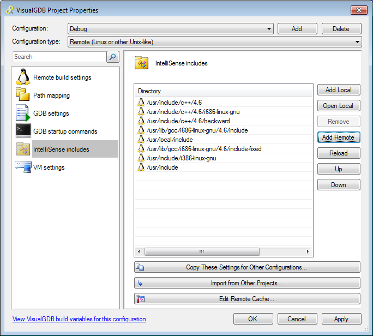Click penguin icon beside the include-fixed path
The image size is (373, 336).
click(x=141, y=149)
